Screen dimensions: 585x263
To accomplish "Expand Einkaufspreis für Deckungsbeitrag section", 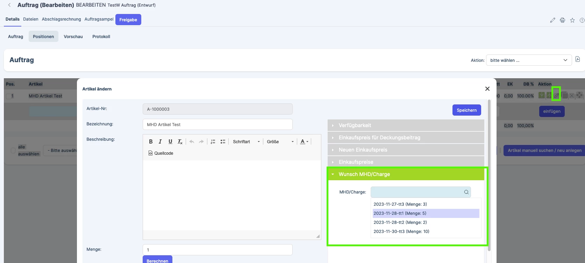I will coord(406,138).
